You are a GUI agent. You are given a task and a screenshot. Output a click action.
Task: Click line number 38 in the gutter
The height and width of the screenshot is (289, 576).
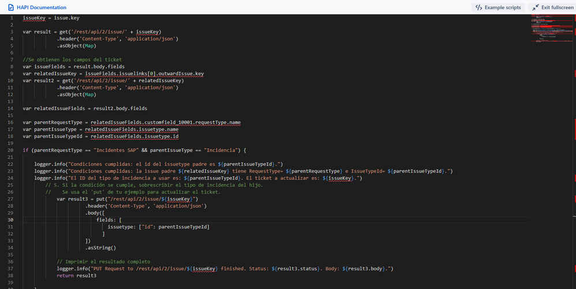10,275
